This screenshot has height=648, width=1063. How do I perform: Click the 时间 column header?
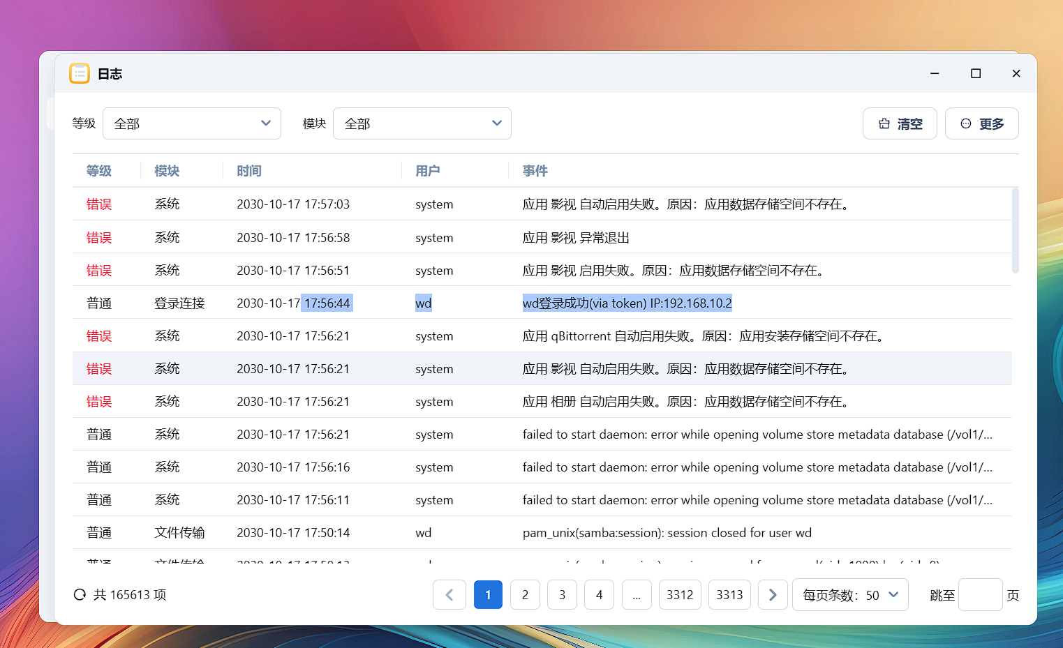(249, 171)
